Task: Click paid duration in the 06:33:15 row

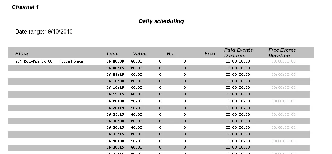Action: pyautogui.click(x=238, y=134)
